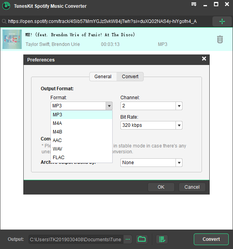The height and width of the screenshot is (249, 233).
Task: Select M4B from format list
Action: (82, 132)
